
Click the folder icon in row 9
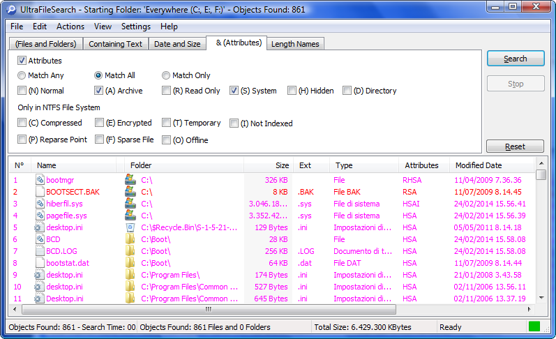[130, 275]
